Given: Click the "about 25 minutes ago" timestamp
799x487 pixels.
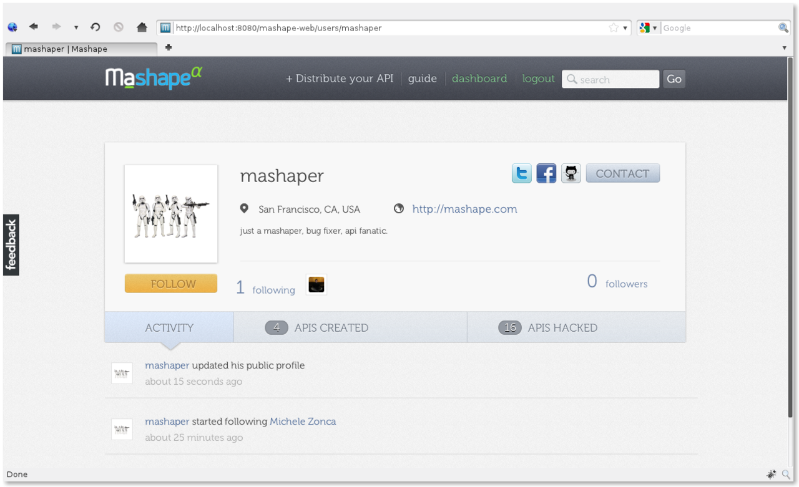Looking at the screenshot, I should click(x=194, y=438).
